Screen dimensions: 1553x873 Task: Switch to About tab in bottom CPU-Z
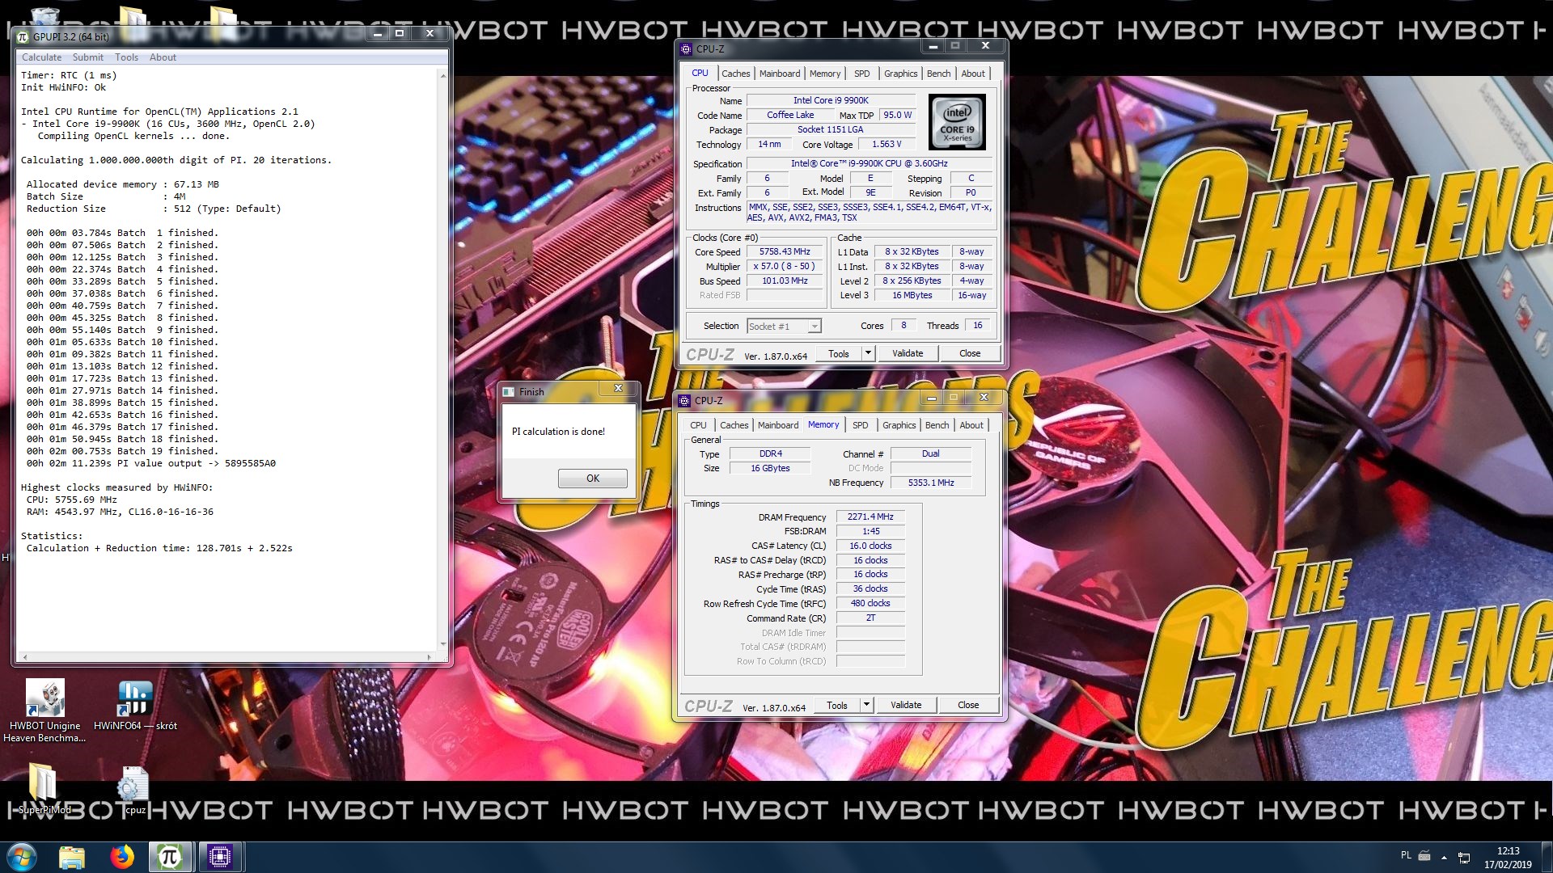tap(971, 425)
